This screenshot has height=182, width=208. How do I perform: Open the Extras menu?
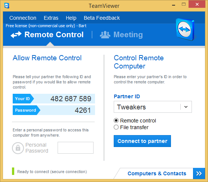(51, 18)
